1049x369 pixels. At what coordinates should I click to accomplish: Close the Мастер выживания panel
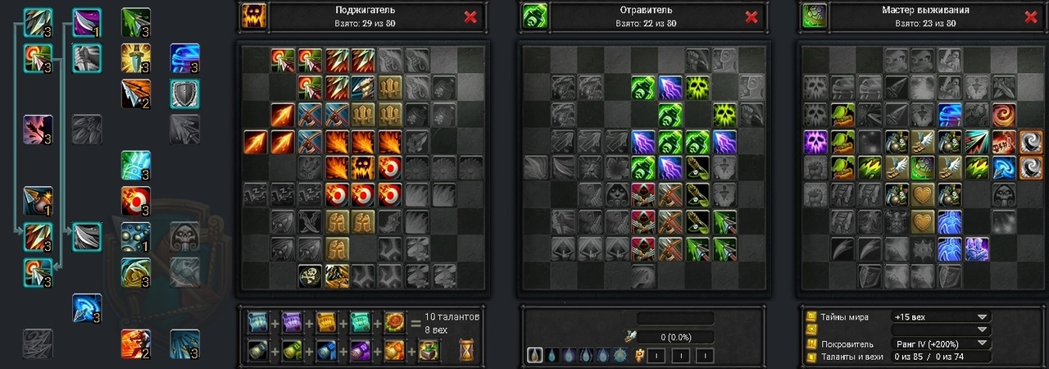pos(1032,16)
